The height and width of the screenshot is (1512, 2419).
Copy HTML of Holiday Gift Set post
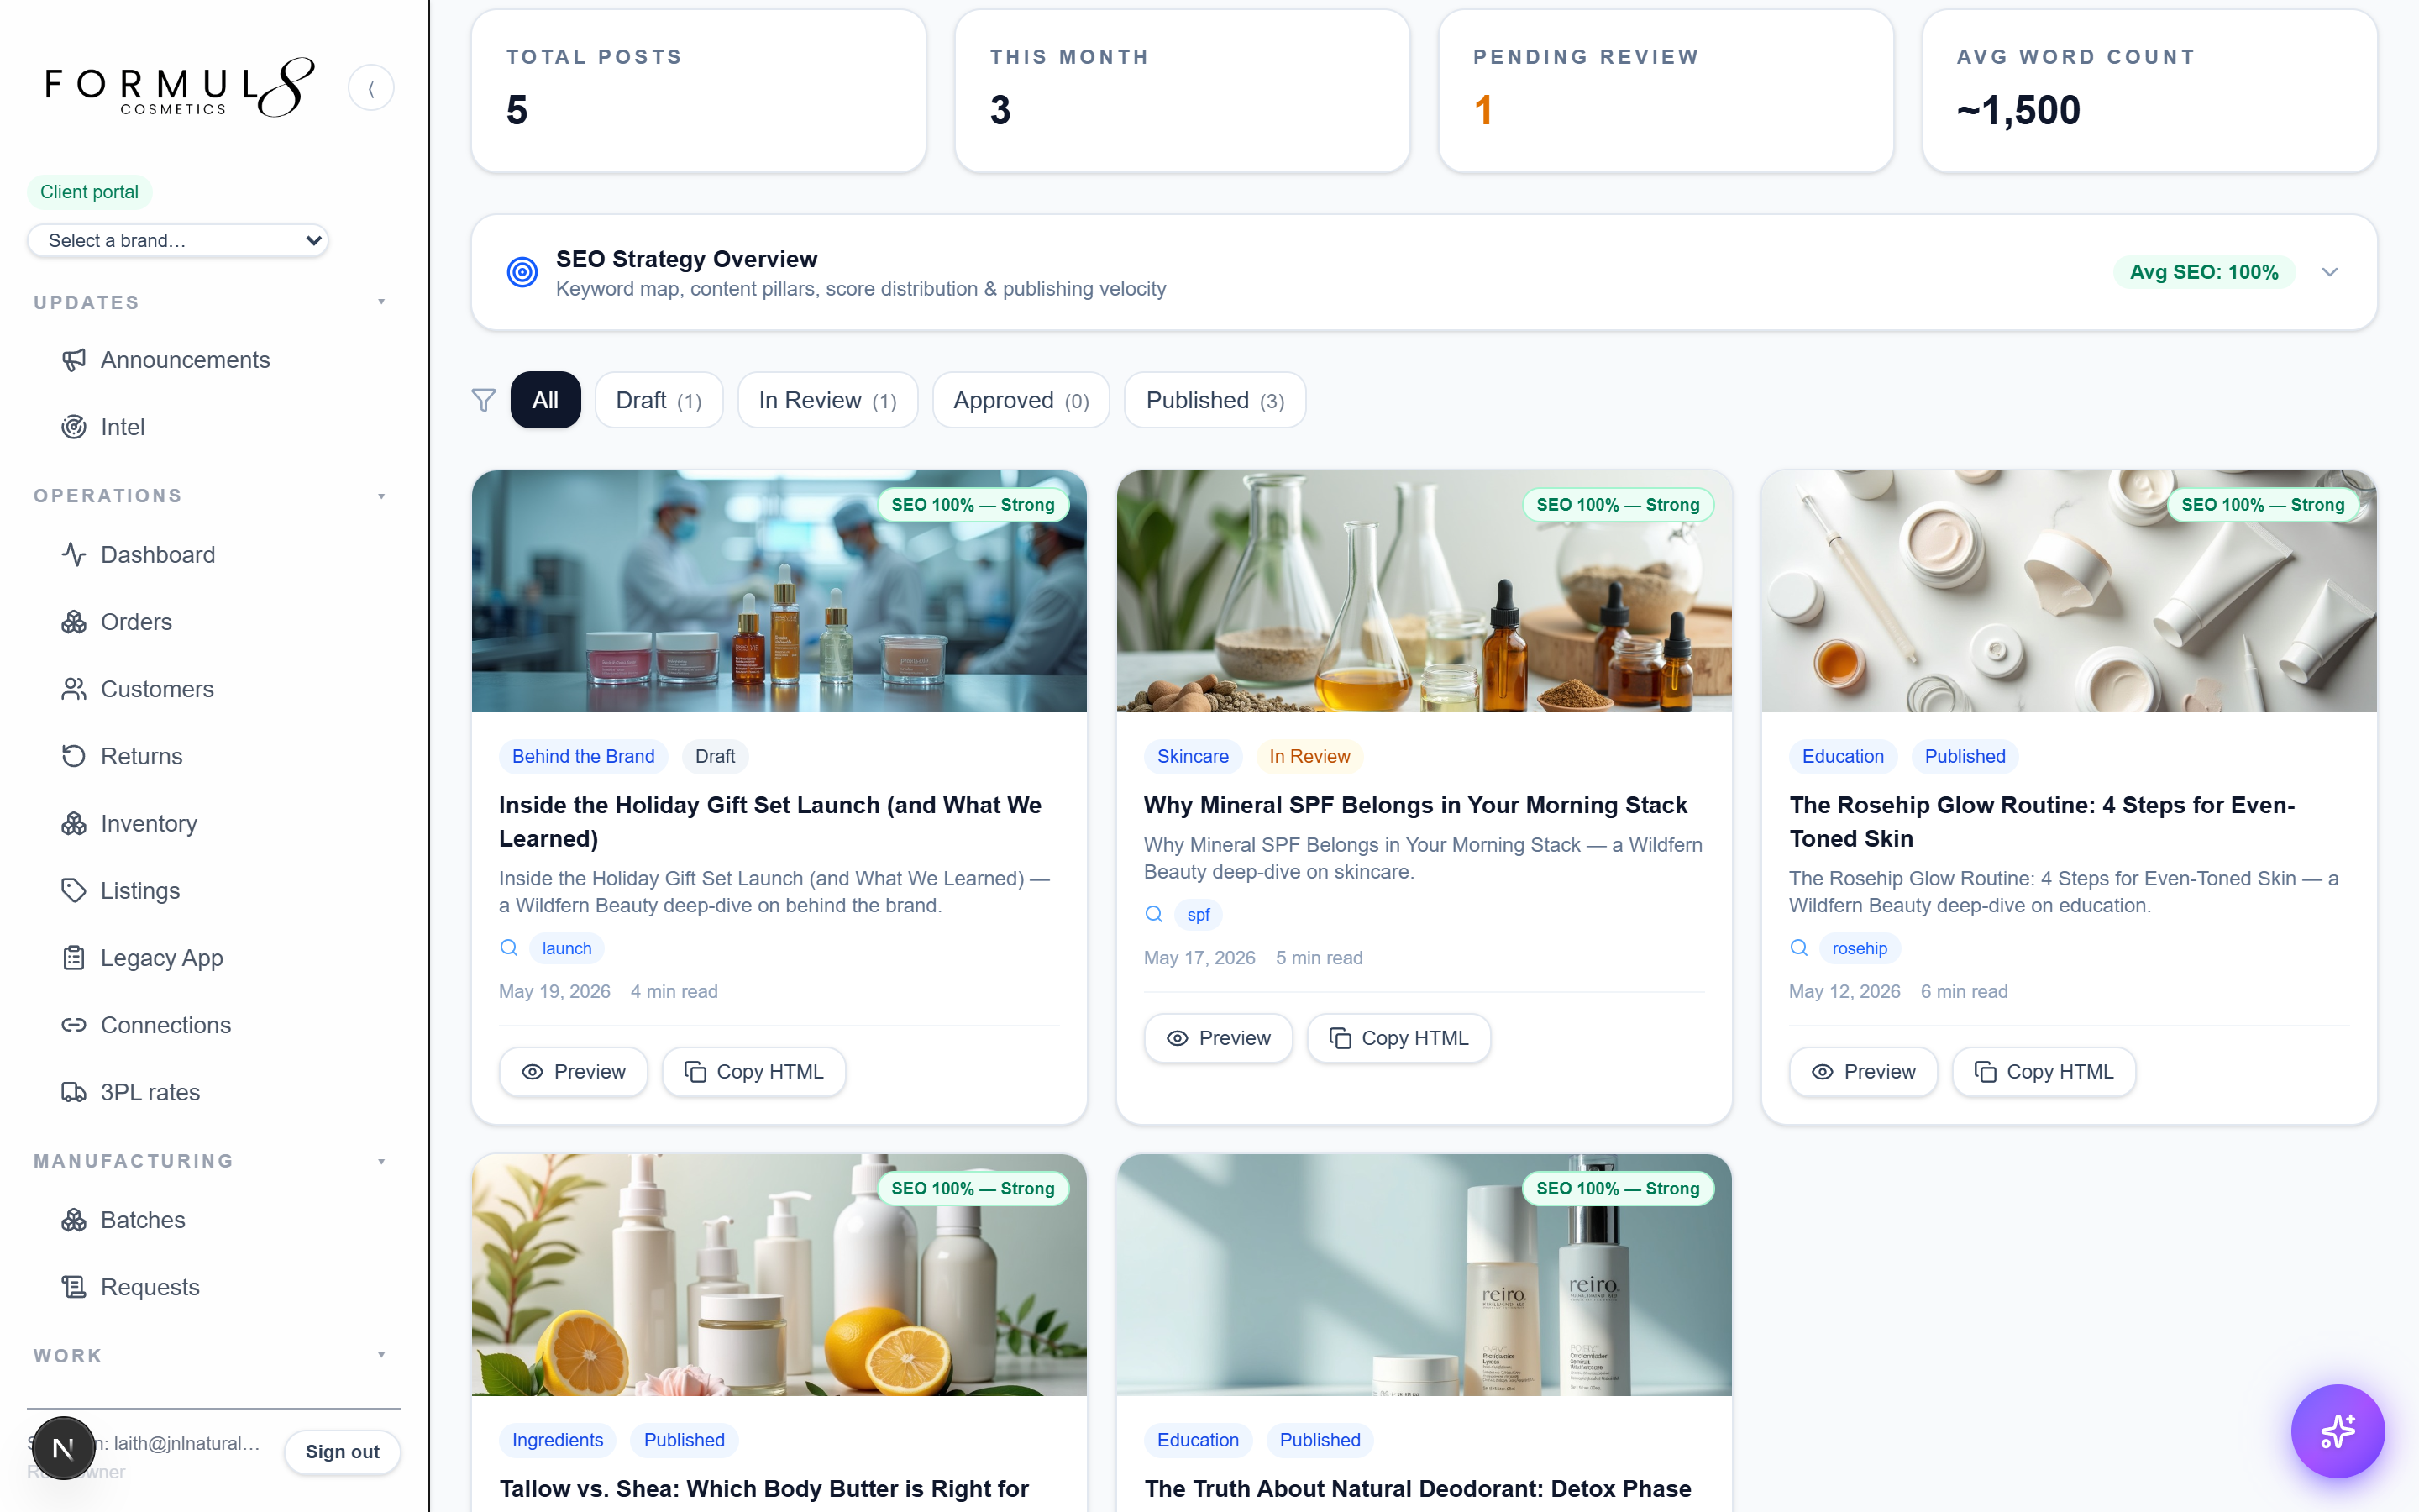(x=753, y=1072)
